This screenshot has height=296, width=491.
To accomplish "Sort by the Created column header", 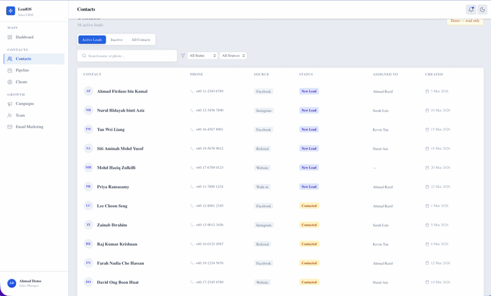I will pyautogui.click(x=434, y=74).
